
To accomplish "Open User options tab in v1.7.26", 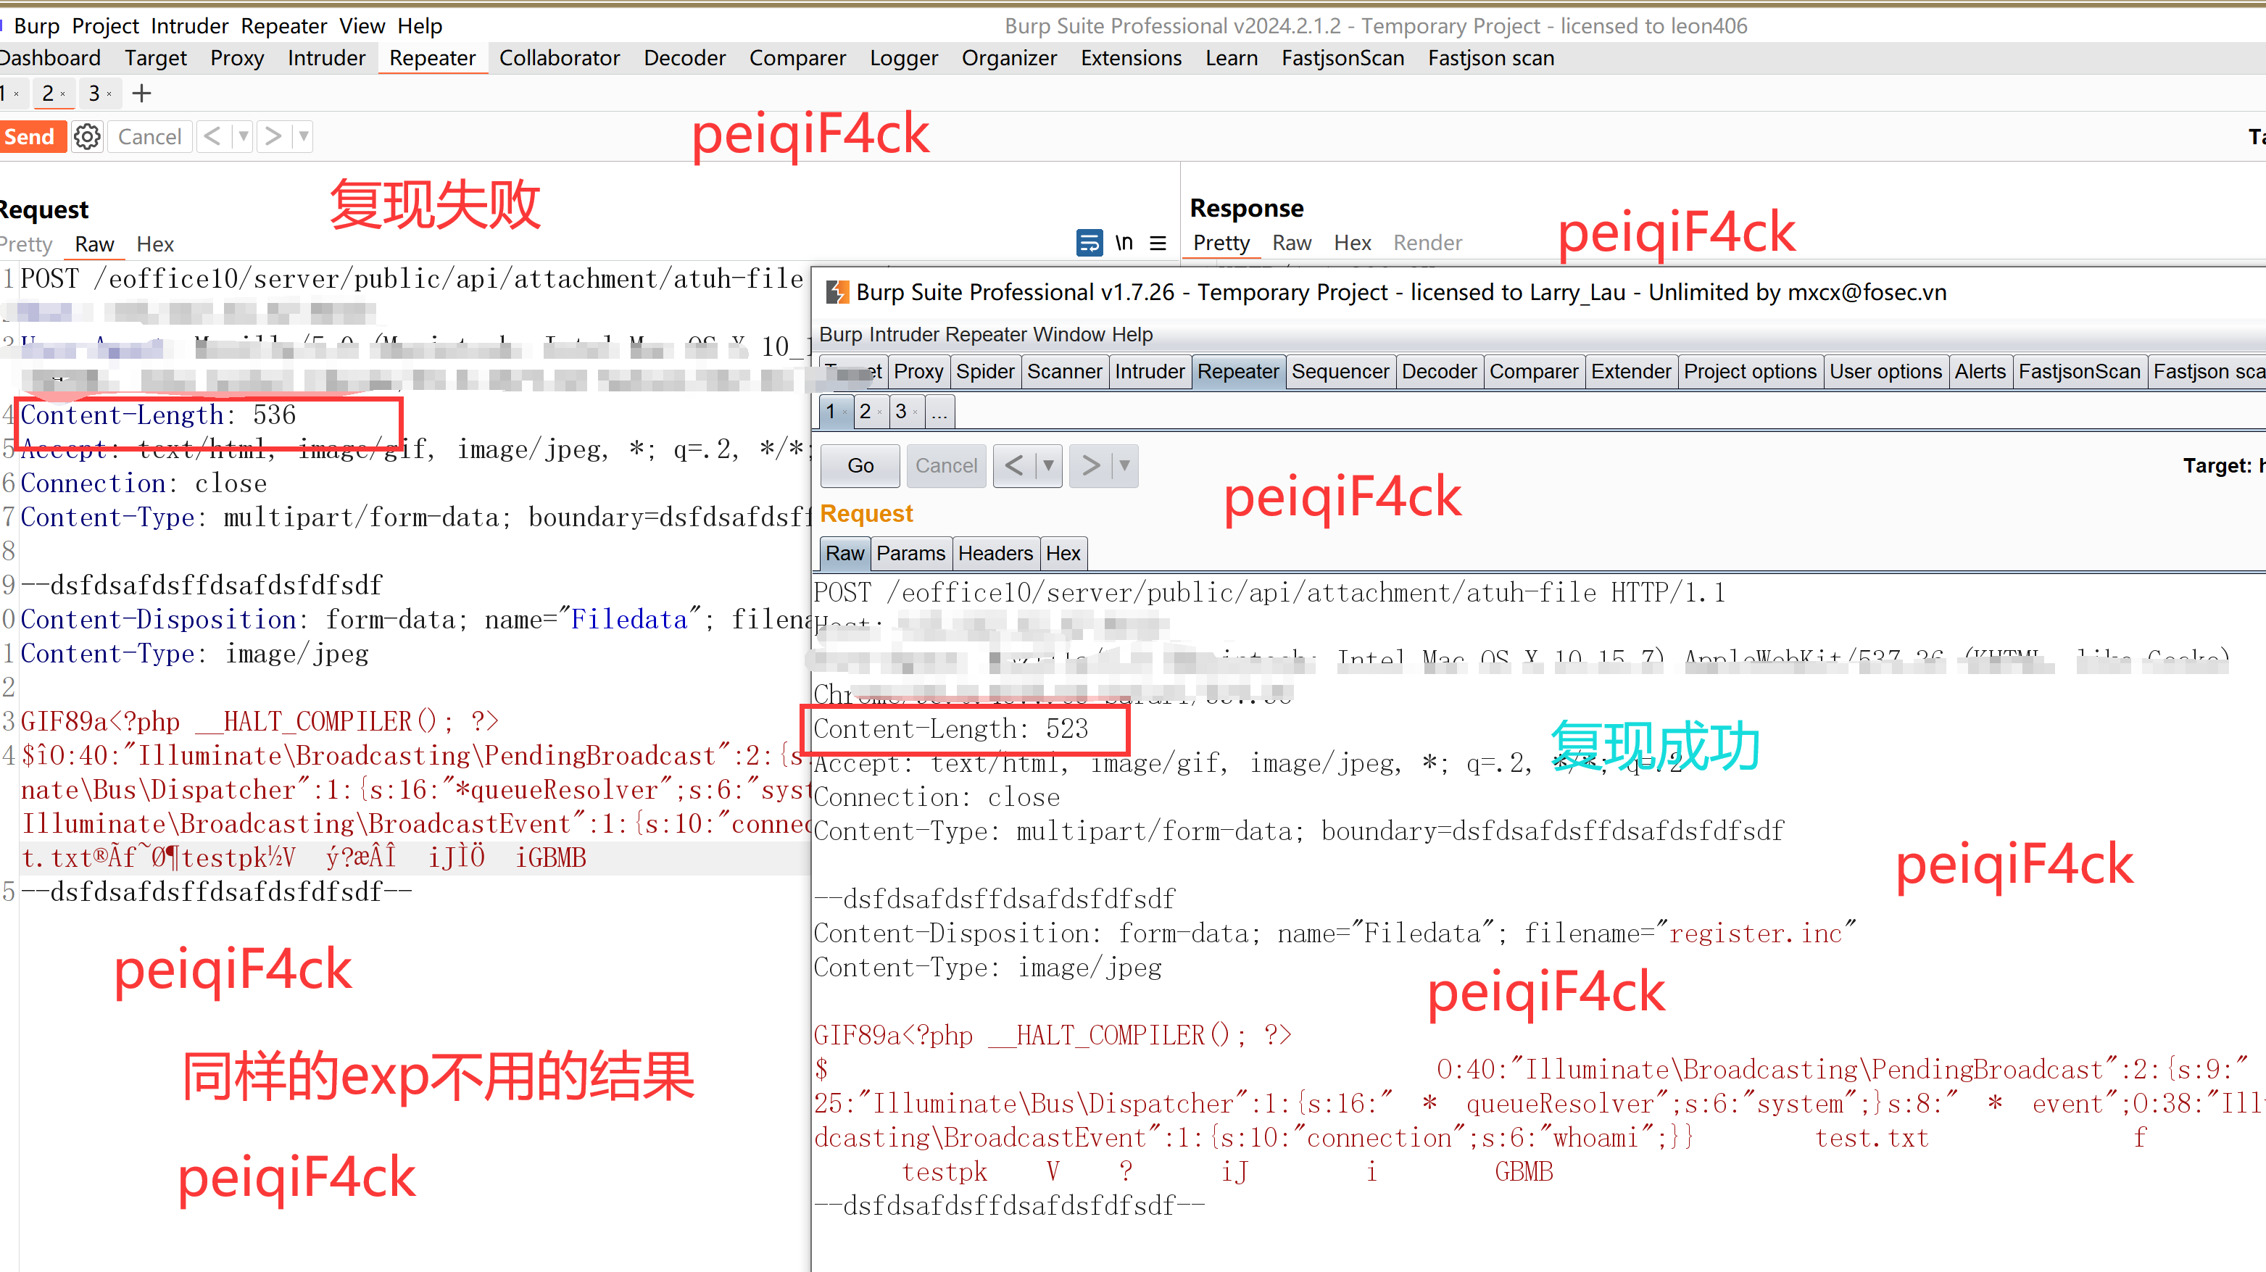I will pyautogui.click(x=1885, y=371).
